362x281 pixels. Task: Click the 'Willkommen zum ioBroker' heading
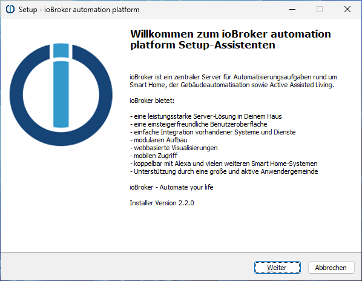pyautogui.click(x=231, y=39)
